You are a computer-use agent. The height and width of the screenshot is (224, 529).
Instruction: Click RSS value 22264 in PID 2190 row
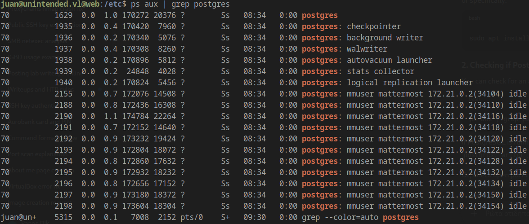165,116
